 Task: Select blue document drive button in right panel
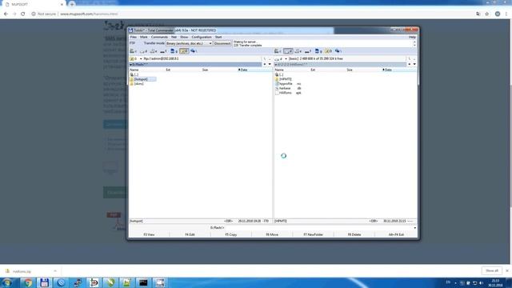pyautogui.click(x=318, y=51)
